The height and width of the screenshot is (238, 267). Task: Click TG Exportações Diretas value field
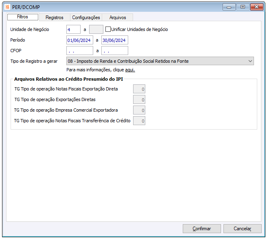139,99
